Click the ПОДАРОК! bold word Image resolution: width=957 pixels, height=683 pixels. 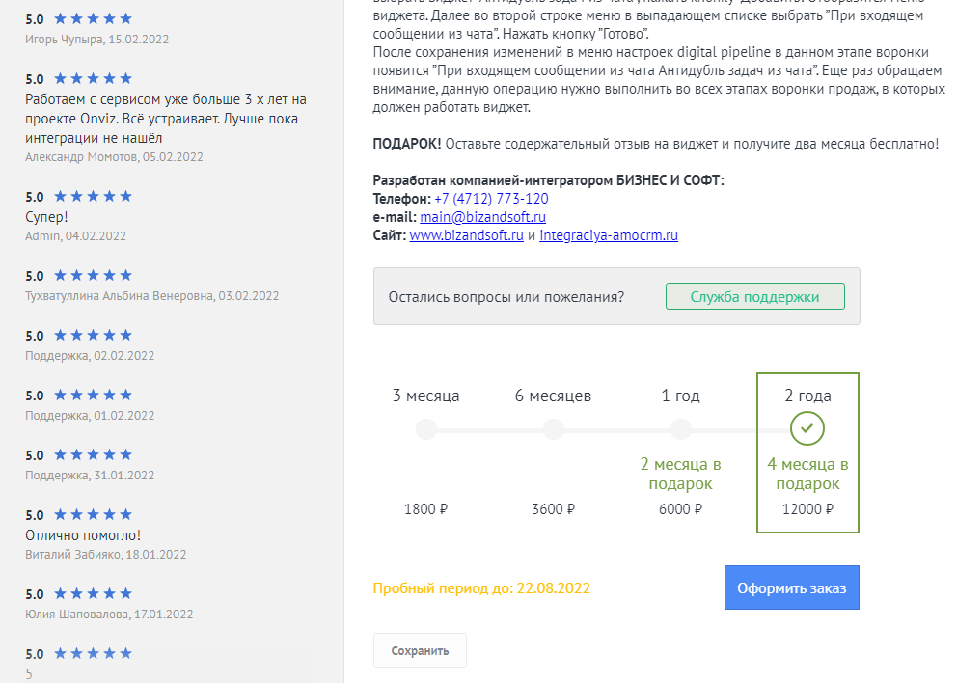[x=406, y=144]
